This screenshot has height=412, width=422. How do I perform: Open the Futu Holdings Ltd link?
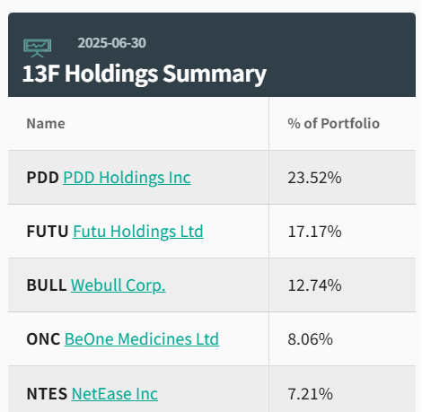coord(138,232)
